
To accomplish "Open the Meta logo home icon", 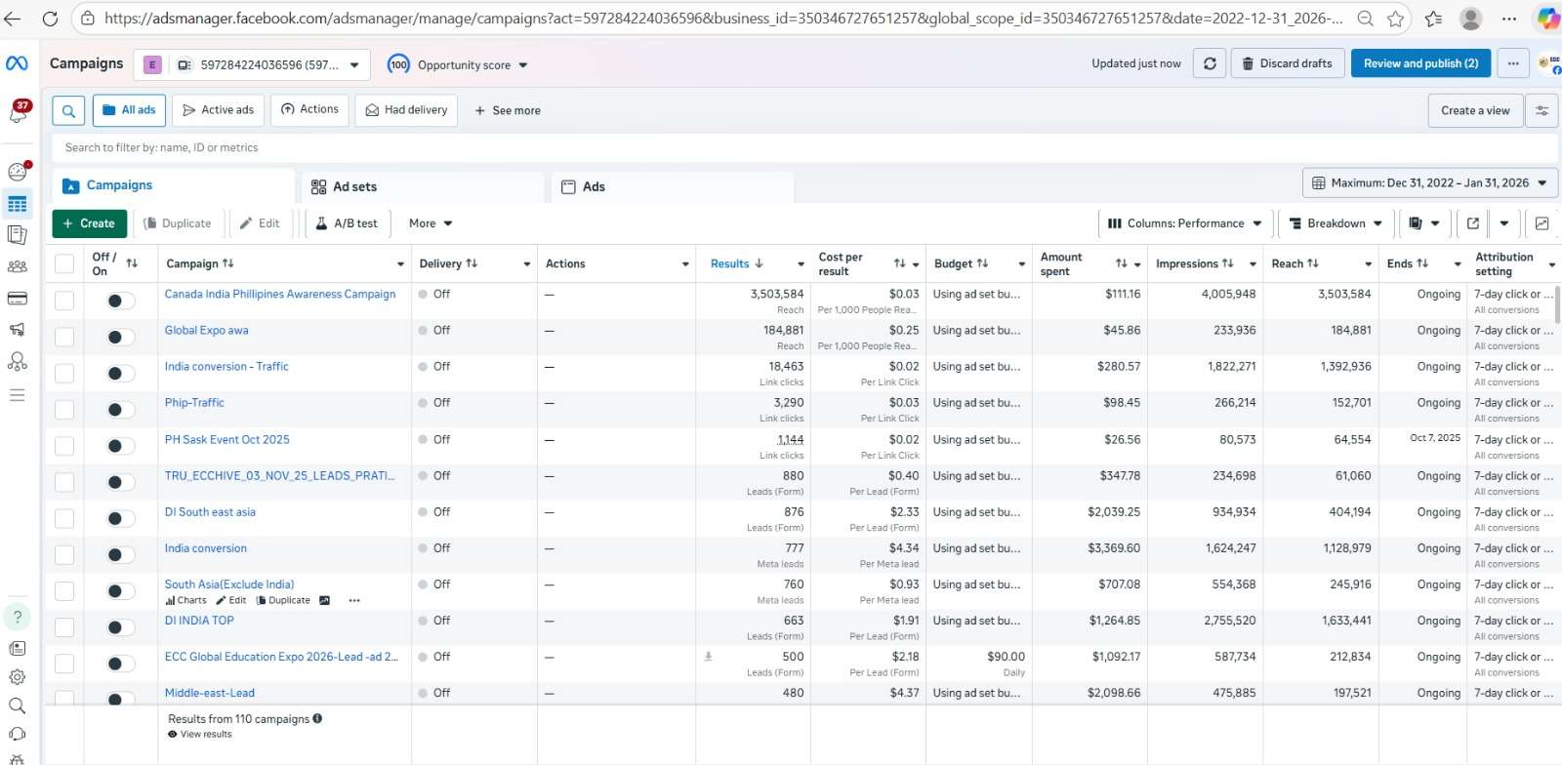I will (17, 63).
